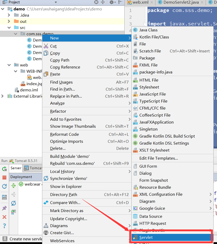This screenshot has height=244, width=217.
Task: Click the Data Source database icon
Action: pyautogui.click(x=135, y=216)
